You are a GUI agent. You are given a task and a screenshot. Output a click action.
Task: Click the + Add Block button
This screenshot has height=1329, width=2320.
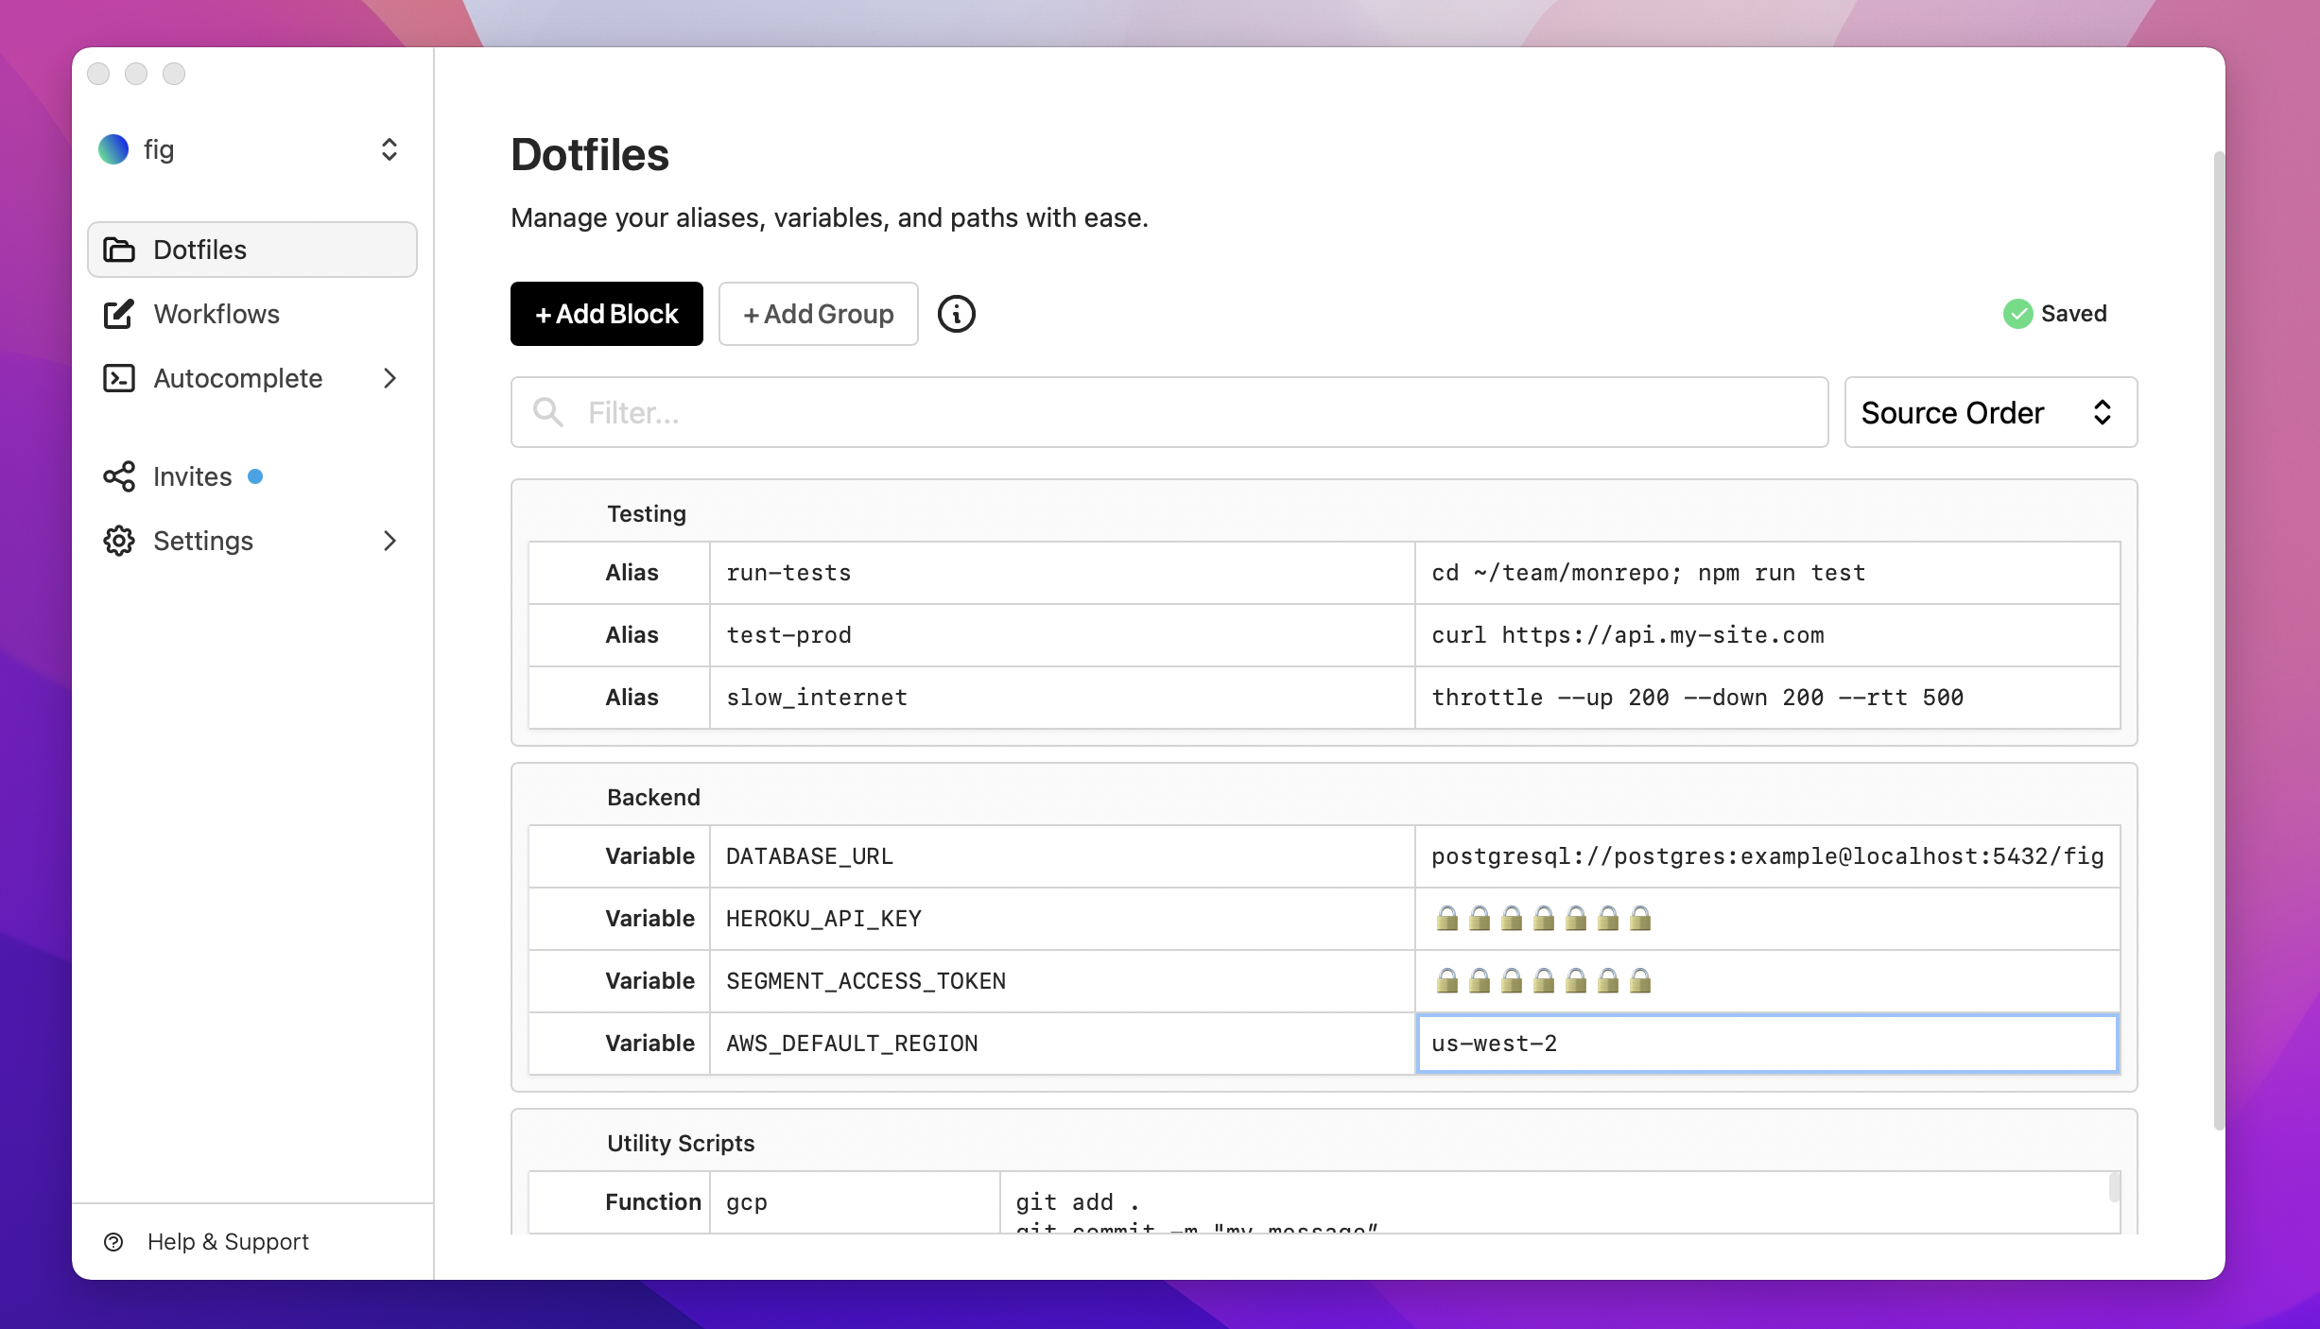pos(607,314)
